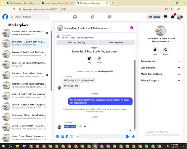
Task: Mute the conversation with bell icon
Action: pos(155,50)
